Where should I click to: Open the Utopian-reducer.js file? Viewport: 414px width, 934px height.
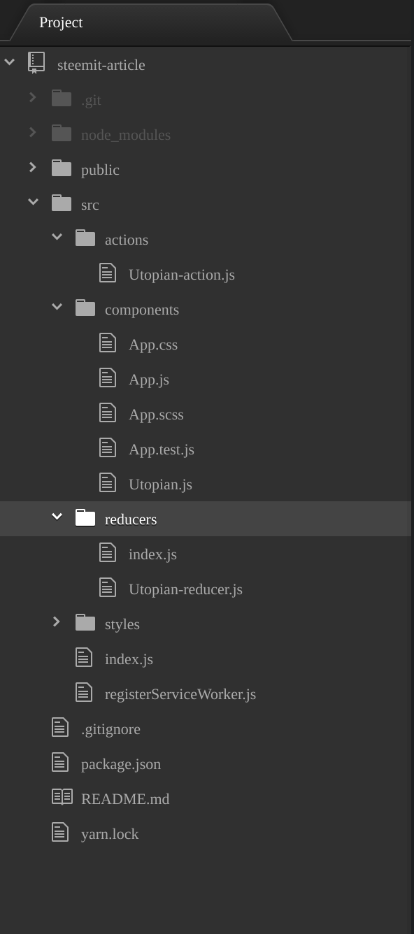click(x=185, y=589)
